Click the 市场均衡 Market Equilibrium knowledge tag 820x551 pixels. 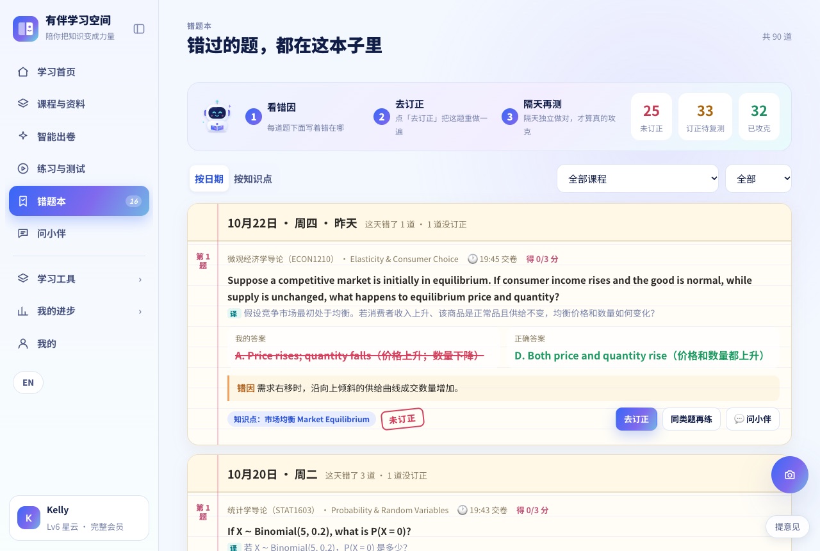click(x=302, y=419)
